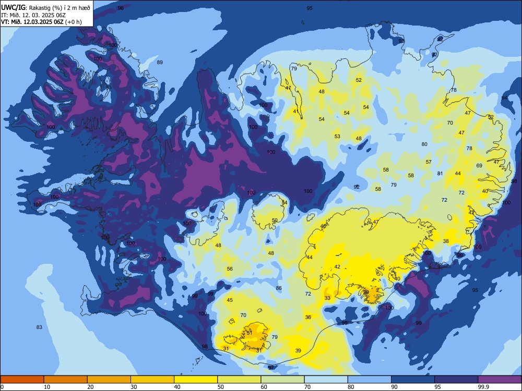Click the humidity value "93"
Image resolution: width=522 pixels, height=391 pixels.
click(401, 41)
